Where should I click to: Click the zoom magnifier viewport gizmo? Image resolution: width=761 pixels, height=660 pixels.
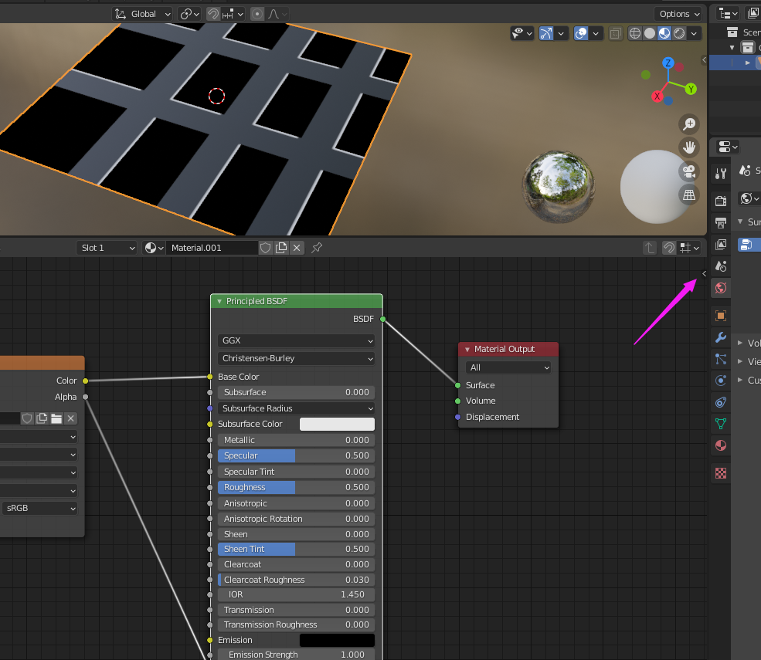pos(688,124)
